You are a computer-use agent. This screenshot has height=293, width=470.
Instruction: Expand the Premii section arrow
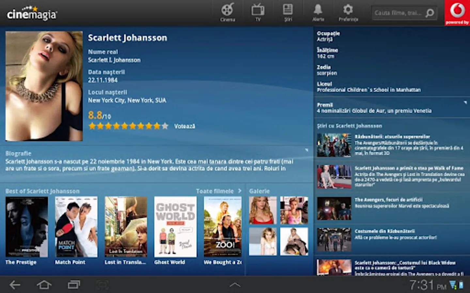[465, 102]
